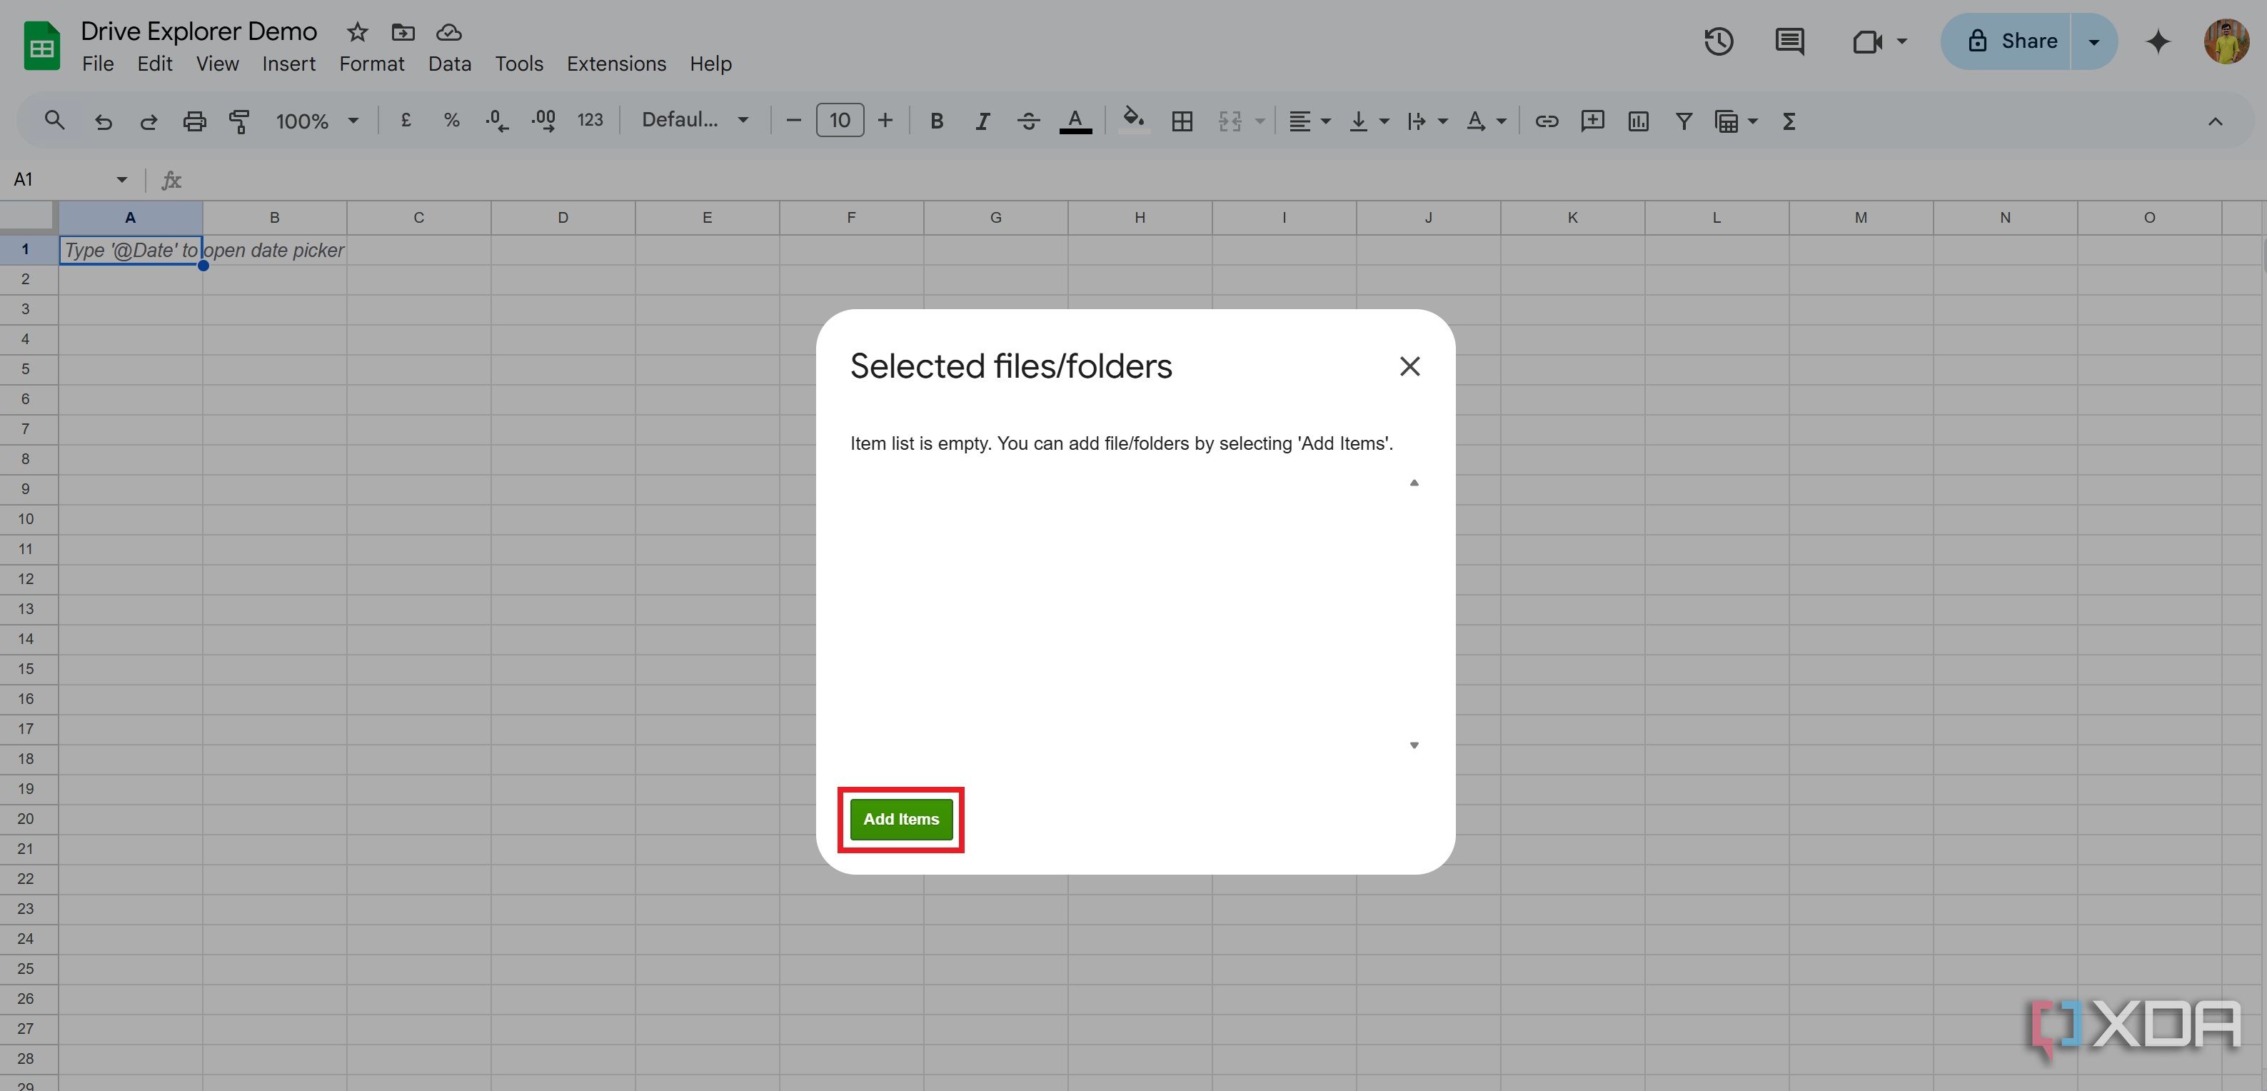Image resolution: width=2267 pixels, height=1091 pixels.
Task: Increase decimal places
Action: point(543,121)
